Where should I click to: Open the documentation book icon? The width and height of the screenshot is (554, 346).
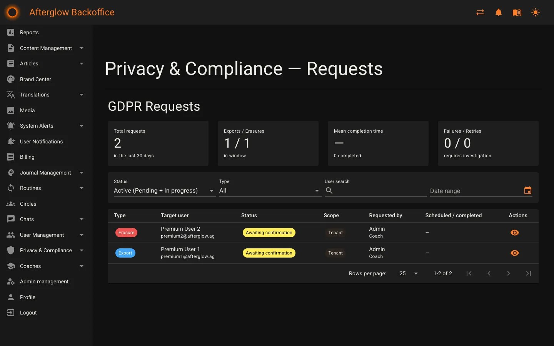pos(517,12)
